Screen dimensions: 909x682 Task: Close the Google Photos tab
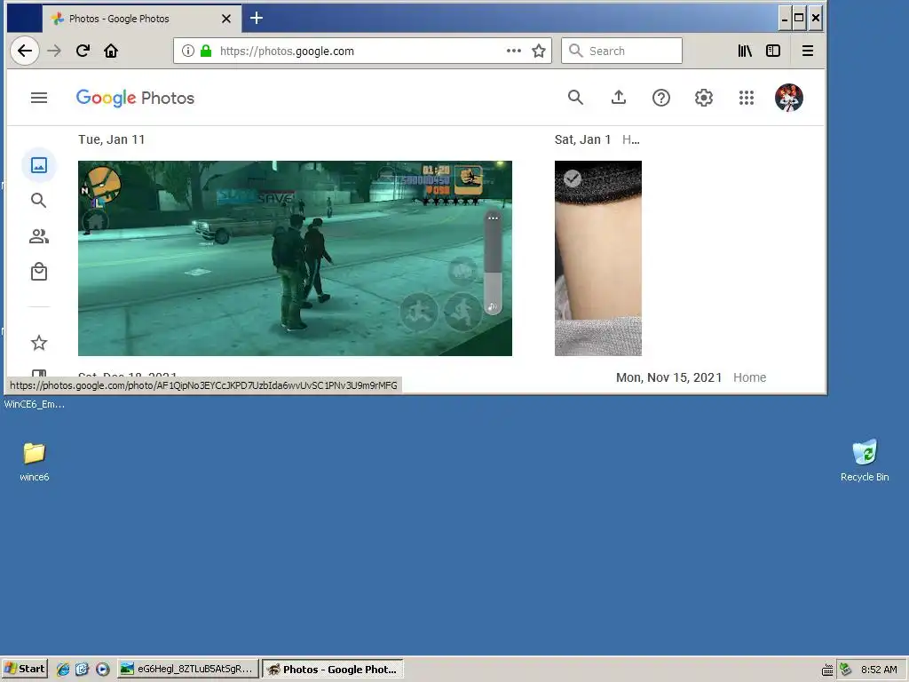pyautogui.click(x=226, y=19)
